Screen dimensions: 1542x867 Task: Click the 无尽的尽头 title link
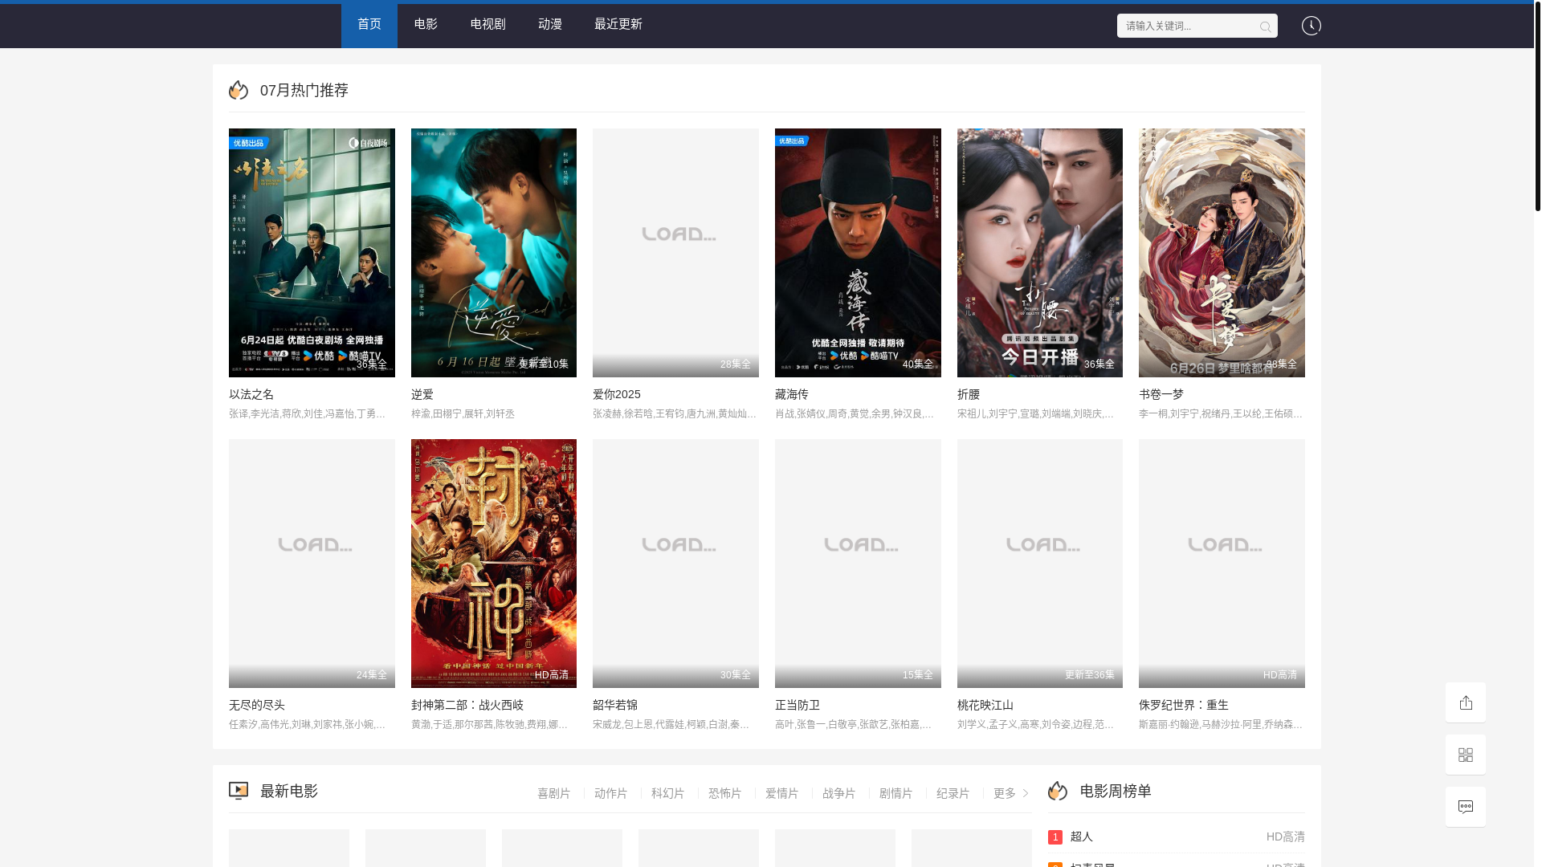[x=257, y=705]
